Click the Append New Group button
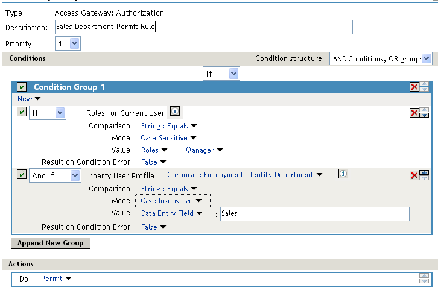Screen dimensions: 438x290 (51, 243)
